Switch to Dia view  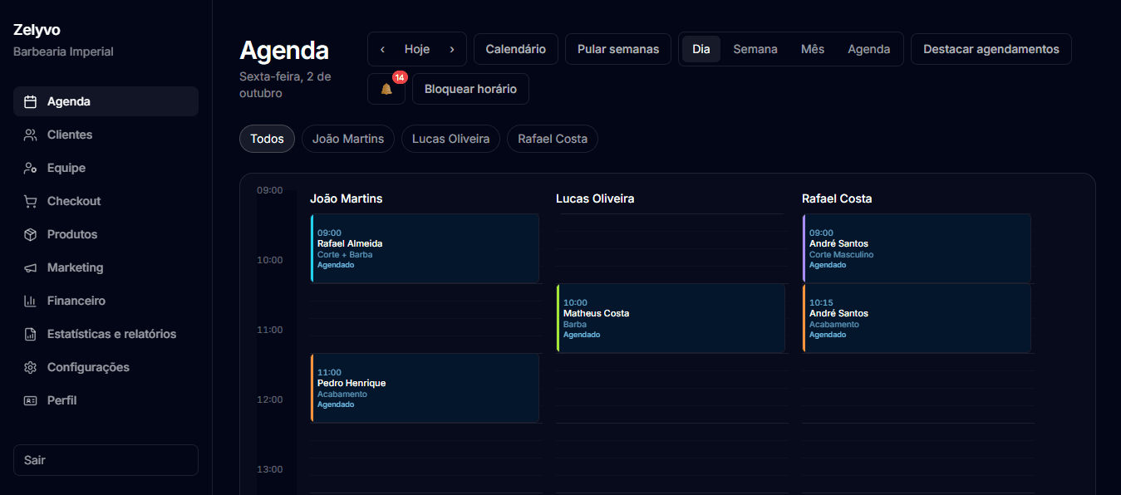(701, 49)
